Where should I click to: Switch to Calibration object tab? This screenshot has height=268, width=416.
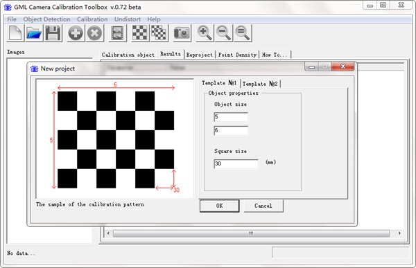128,55
